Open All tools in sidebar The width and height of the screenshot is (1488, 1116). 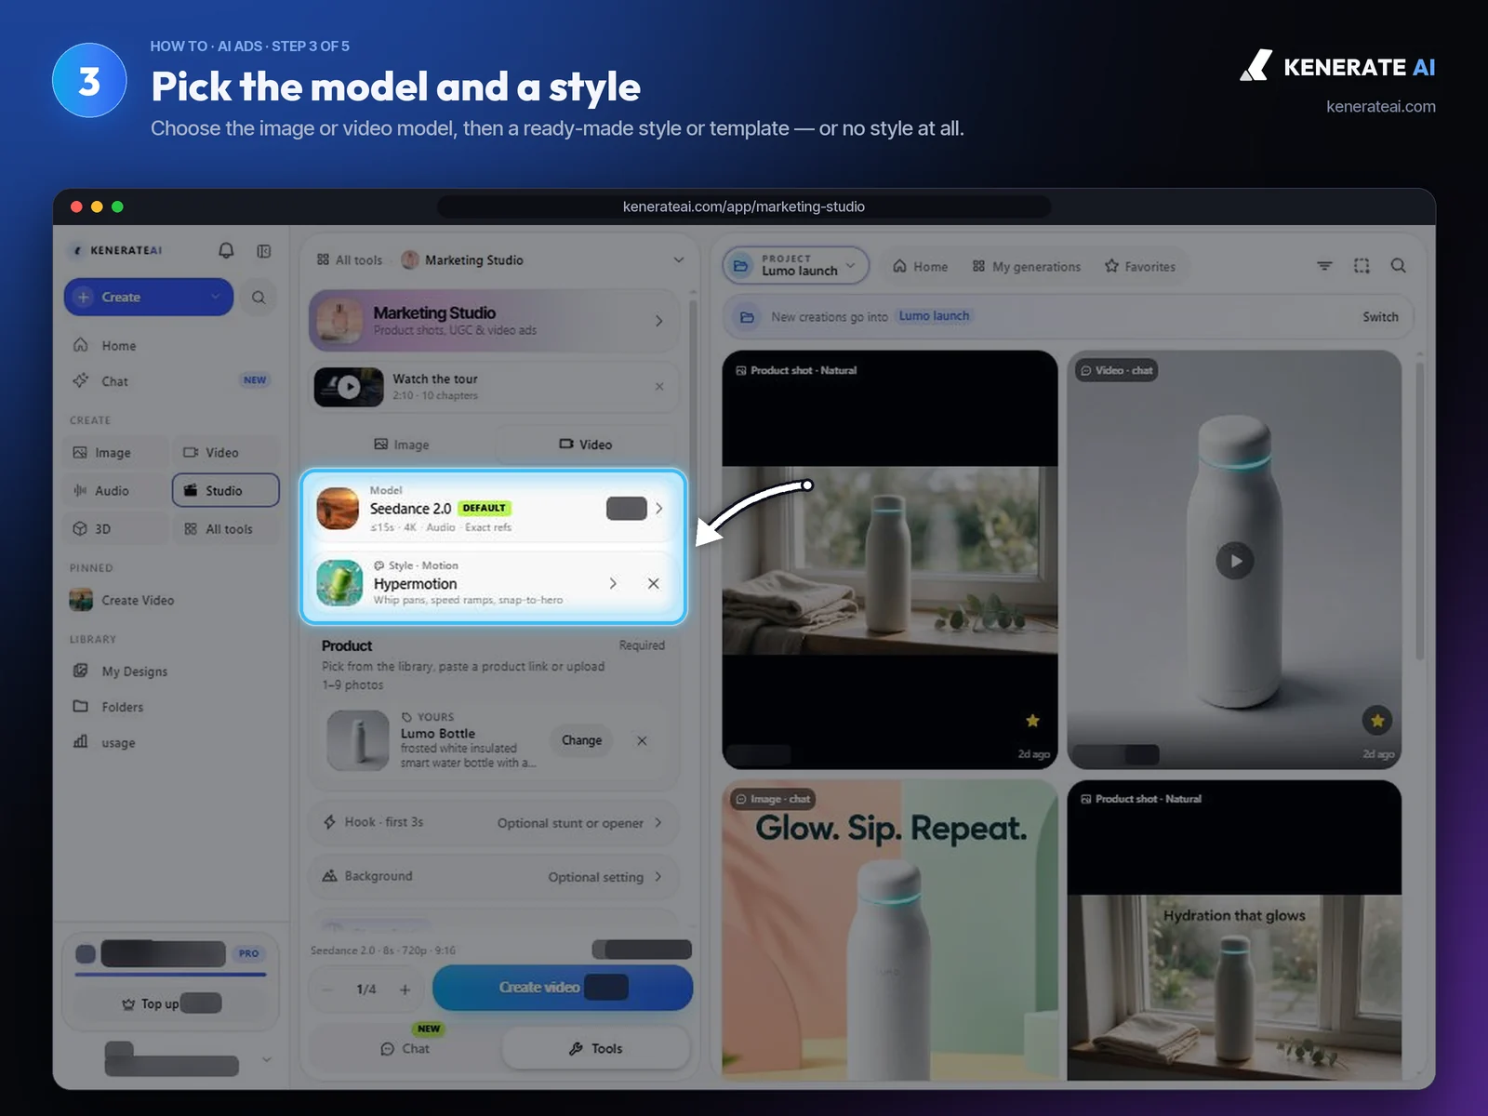(226, 529)
